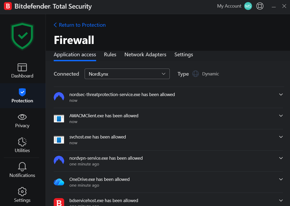Viewport: 290px width, 206px height.
Task: Expand the nordsec-threatprotection-service.exe entry chevron
Action: coord(281,94)
